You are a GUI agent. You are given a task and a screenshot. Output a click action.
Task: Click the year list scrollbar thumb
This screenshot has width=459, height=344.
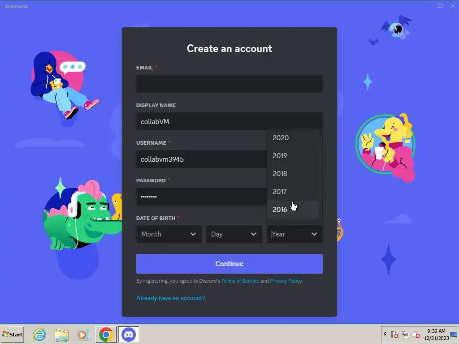[x=320, y=133]
